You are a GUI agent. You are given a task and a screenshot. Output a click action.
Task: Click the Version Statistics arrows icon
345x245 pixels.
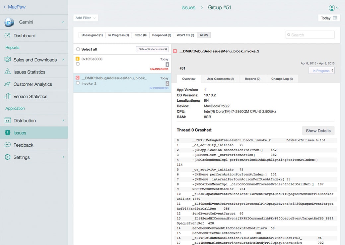[8, 96]
